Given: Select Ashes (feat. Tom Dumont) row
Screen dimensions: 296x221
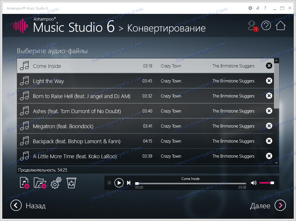Looking at the screenshot, I should point(145,111).
